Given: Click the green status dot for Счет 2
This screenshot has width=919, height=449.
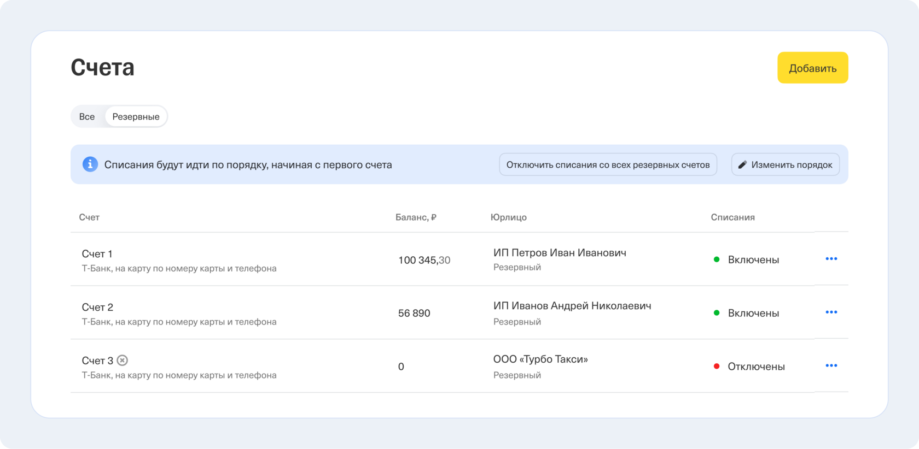Looking at the screenshot, I should [717, 313].
